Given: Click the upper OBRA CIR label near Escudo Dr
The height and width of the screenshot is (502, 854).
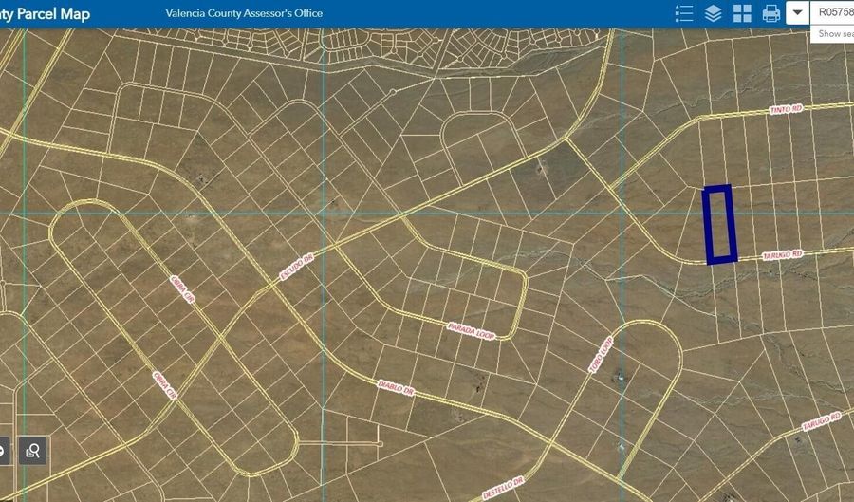Looking at the screenshot, I should [x=182, y=289].
